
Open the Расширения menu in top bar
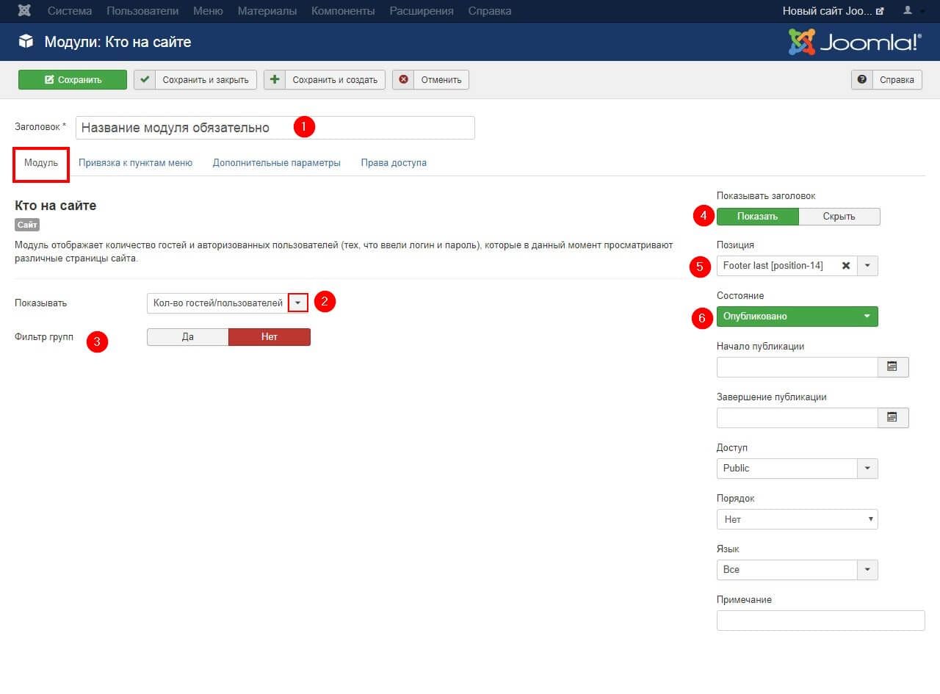coord(421,11)
